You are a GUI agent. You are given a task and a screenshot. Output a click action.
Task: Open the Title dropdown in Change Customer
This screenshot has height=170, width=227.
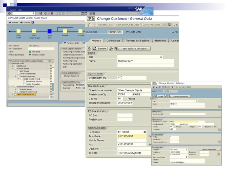161,57
